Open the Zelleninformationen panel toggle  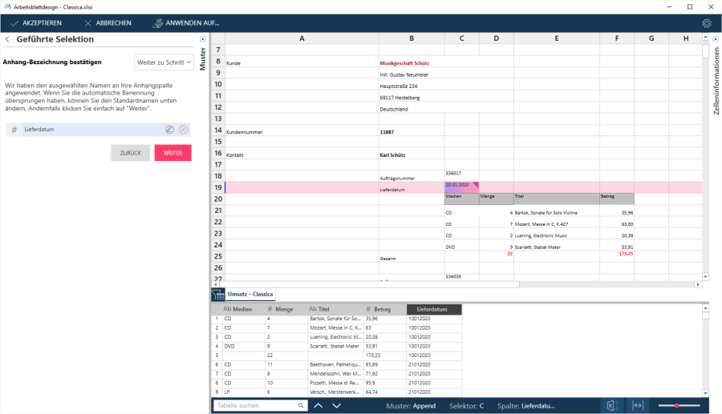(716, 39)
